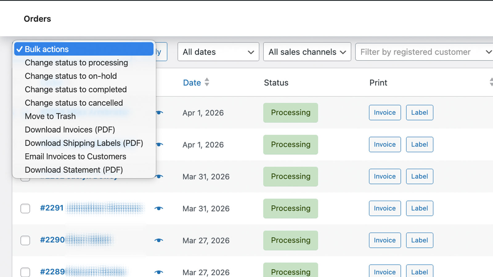The image size is (493, 277).
Task: Sort the table by the Date column
Action: click(x=192, y=82)
